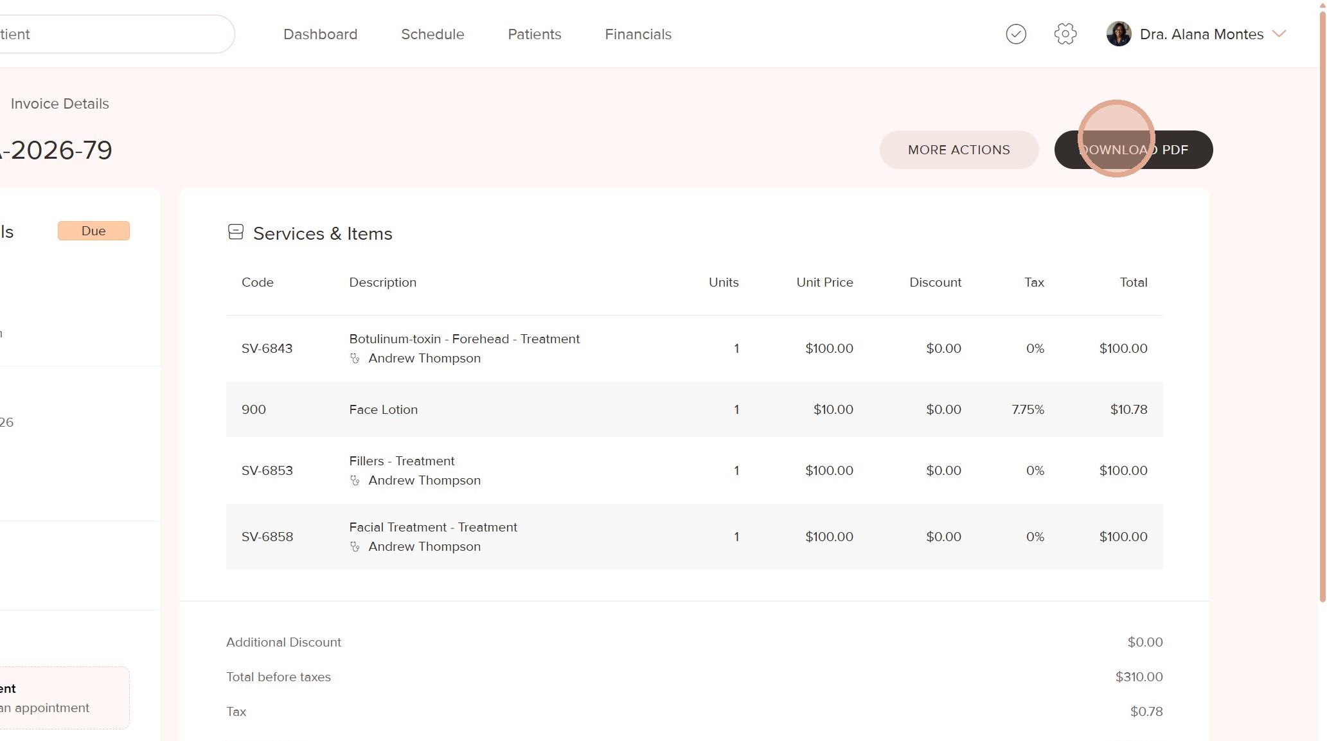Select the SV-6843 service code row
This screenshot has height=741, width=1327.
(267, 348)
